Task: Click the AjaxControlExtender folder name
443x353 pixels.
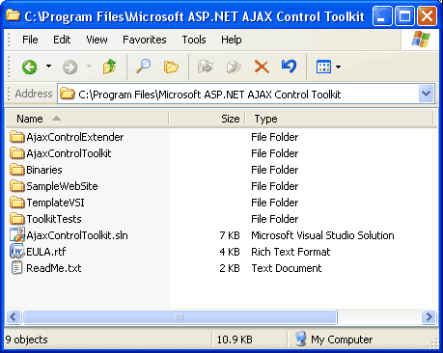Action: (x=75, y=137)
